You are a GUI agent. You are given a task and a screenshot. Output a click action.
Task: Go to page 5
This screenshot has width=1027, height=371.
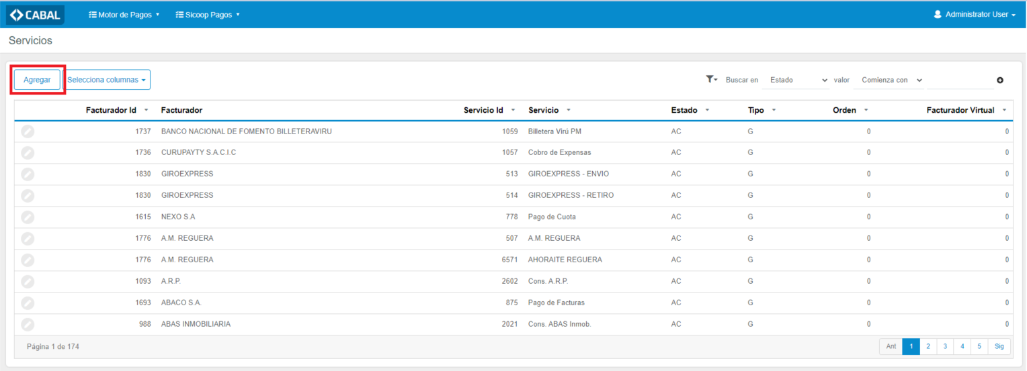click(x=979, y=346)
